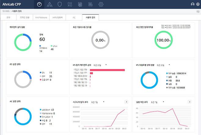Click the agent installation status donut chart
The width and height of the screenshot is (201, 135).
tap(23, 42)
